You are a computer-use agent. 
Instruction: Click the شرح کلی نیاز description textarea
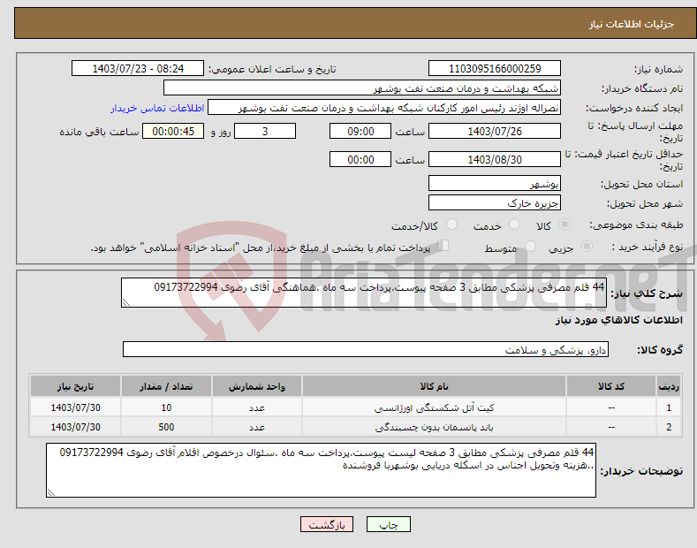364,293
